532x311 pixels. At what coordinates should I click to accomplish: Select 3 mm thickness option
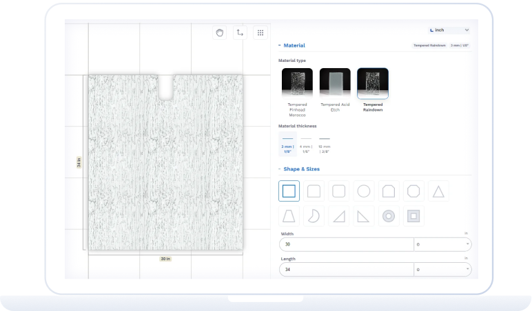(x=288, y=144)
